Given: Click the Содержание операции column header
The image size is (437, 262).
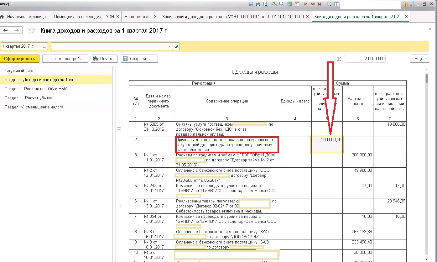Looking at the screenshot, I should (227, 101).
